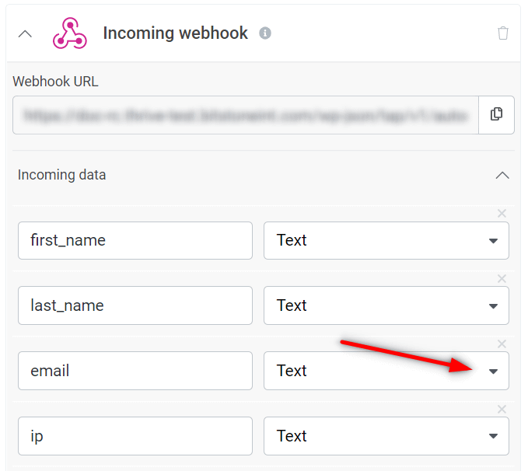Collapse the Incoming webhook panel chevron

(25, 33)
